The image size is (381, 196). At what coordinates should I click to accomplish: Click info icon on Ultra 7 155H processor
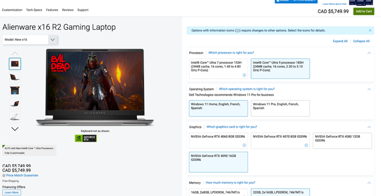point(244,75)
